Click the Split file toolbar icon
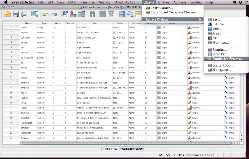Image resolution: width=249 pixels, height=159 pixels. pyautogui.click(x=122, y=14)
